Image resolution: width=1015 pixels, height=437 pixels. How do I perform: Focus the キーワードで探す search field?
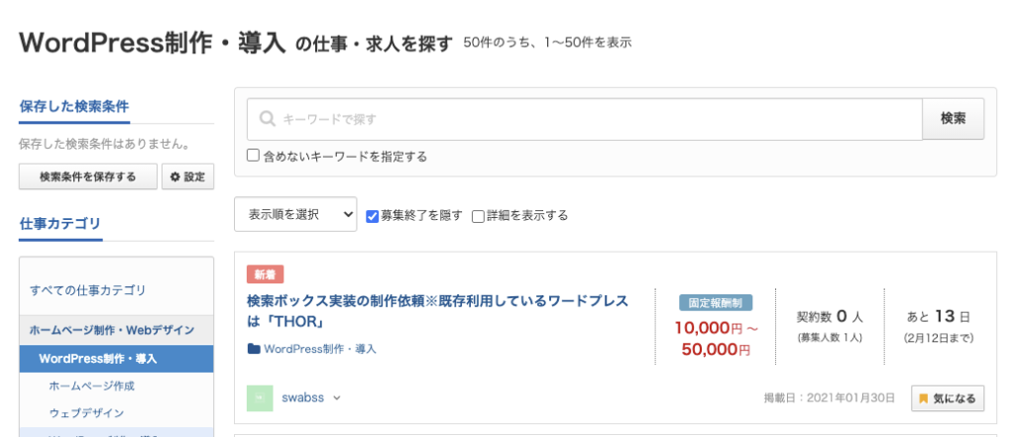pyautogui.click(x=595, y=119)
